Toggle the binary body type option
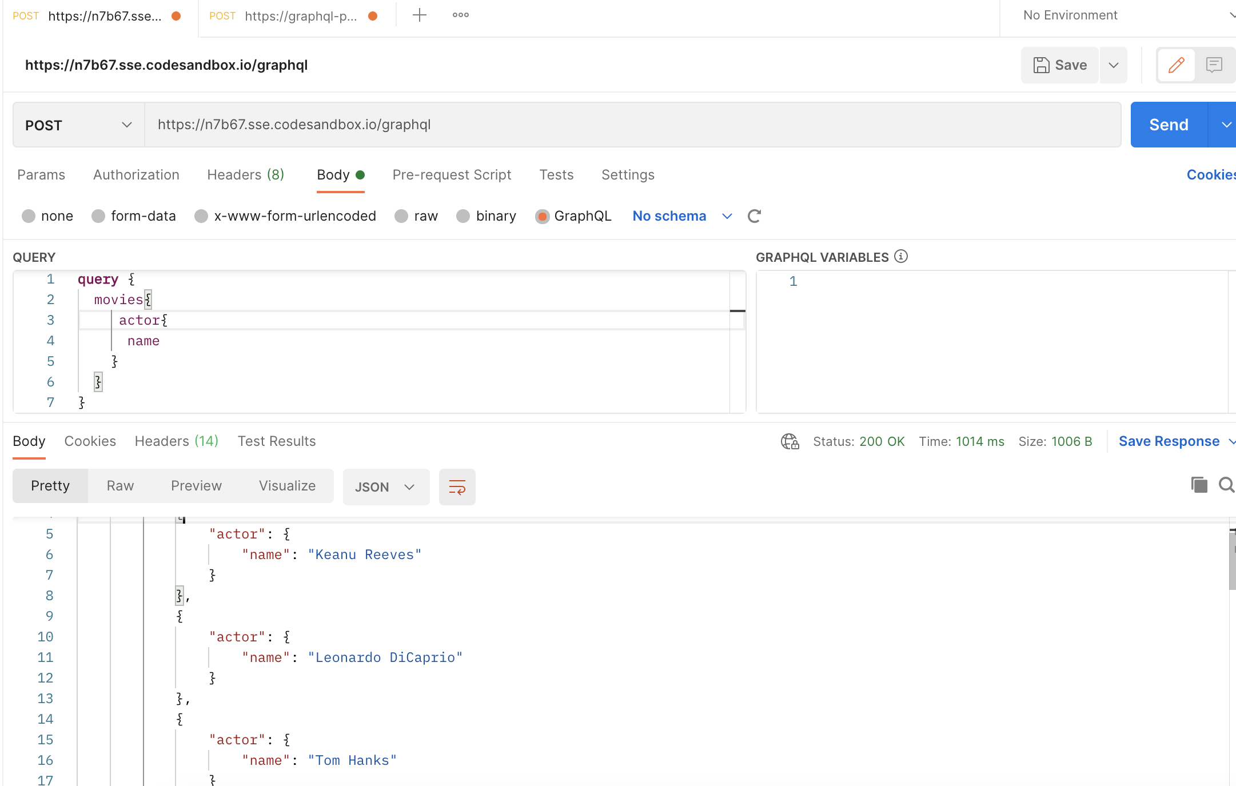Screen dimensions: 1236x786 pos(463,216)
